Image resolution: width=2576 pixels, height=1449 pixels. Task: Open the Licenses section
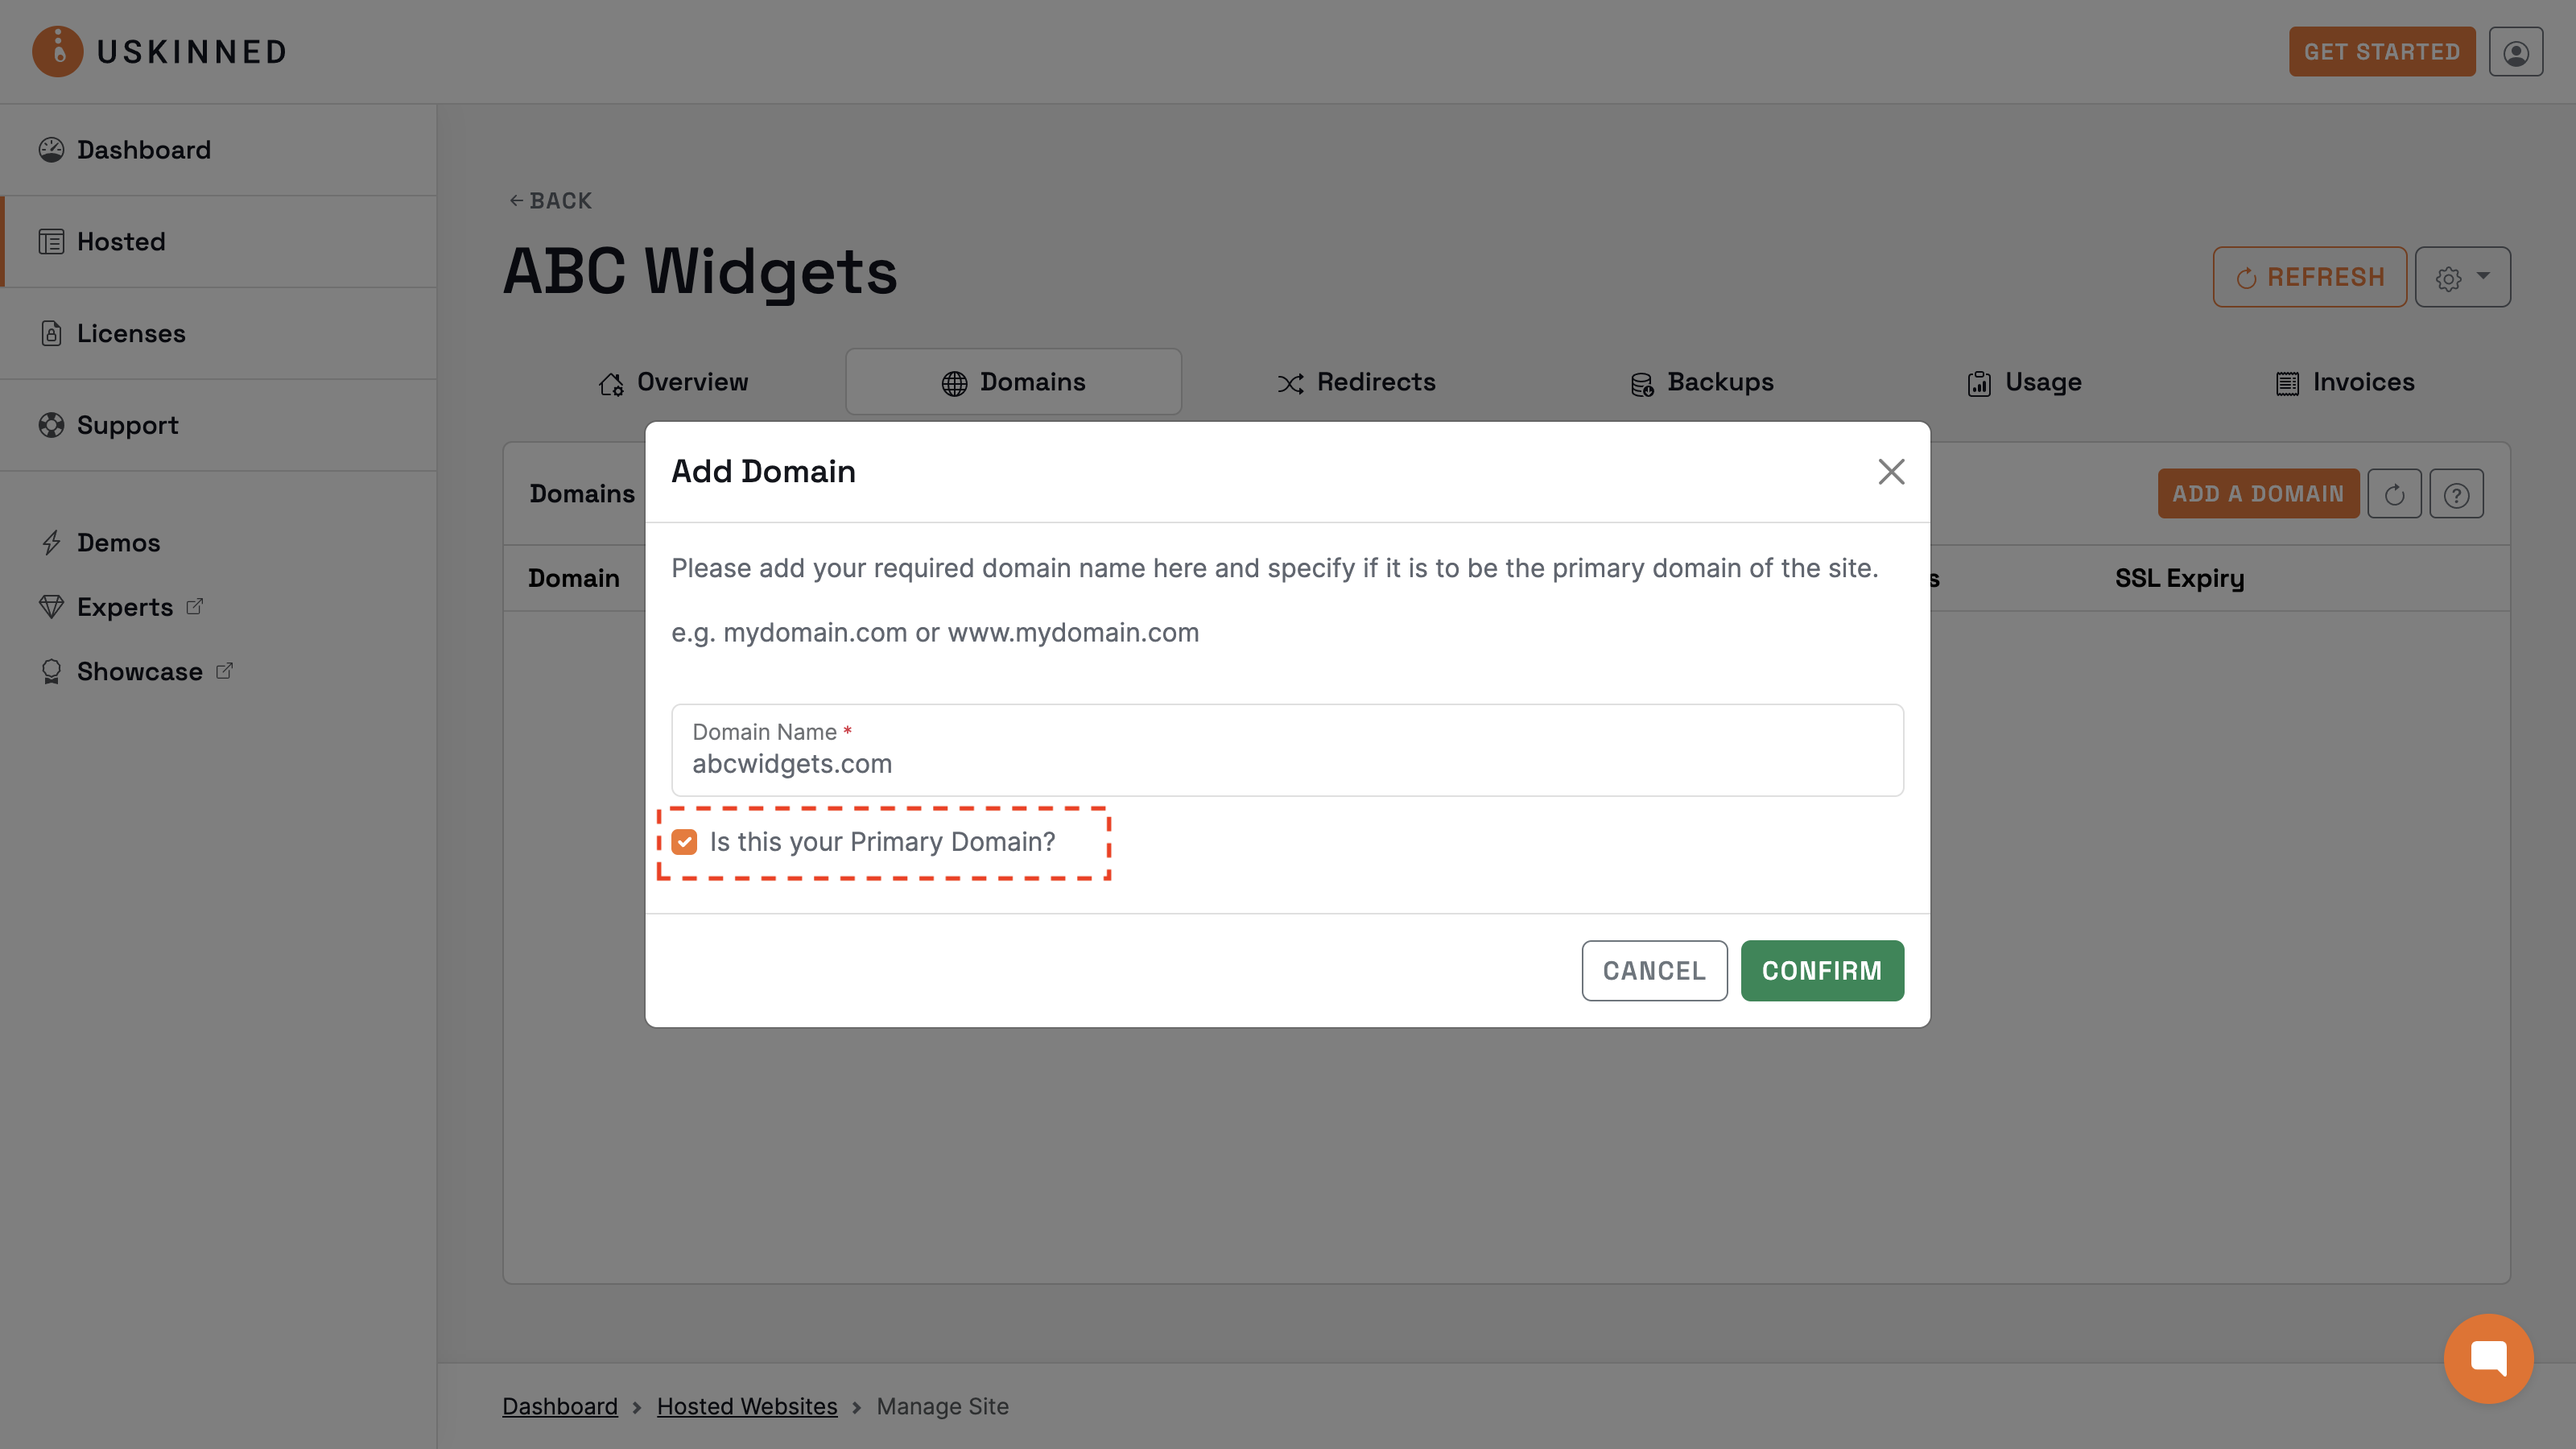coord(131,333)
